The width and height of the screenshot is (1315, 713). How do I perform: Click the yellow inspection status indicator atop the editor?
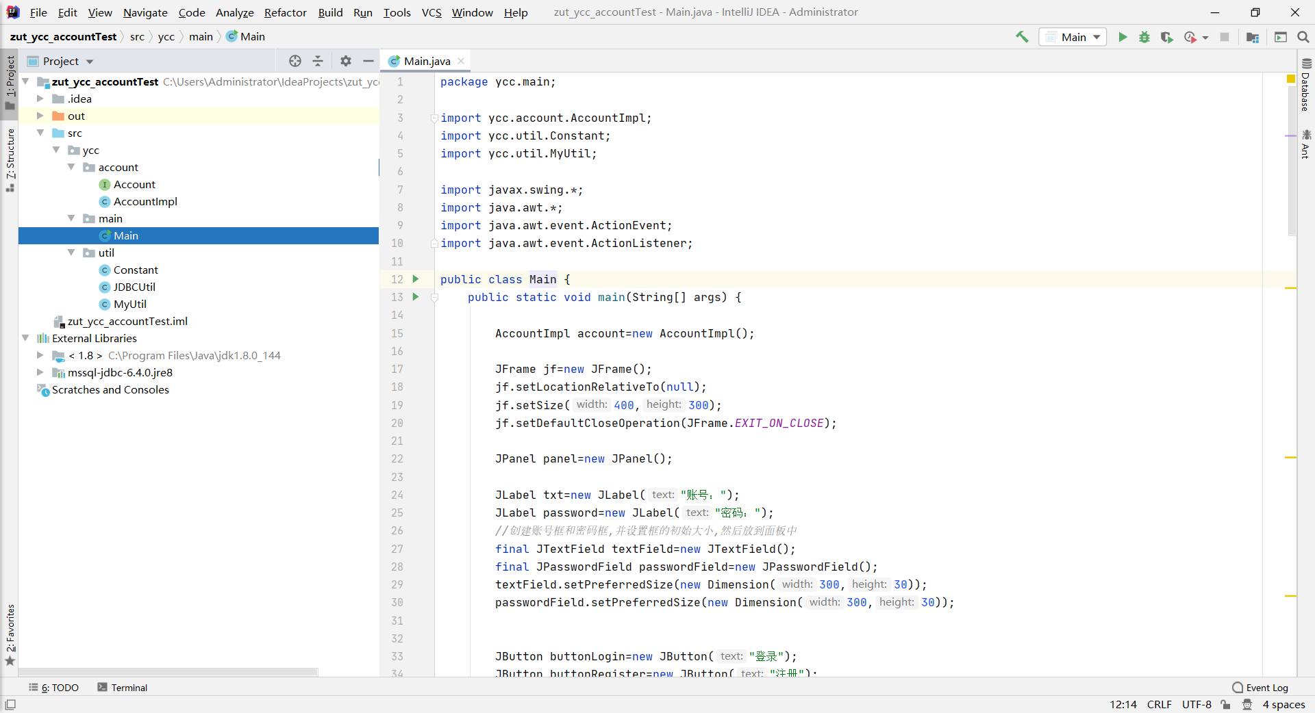click(1291, 79)
